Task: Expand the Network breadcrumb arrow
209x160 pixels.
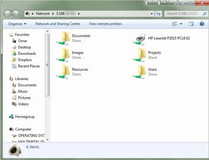Action: tap(53, 14)
